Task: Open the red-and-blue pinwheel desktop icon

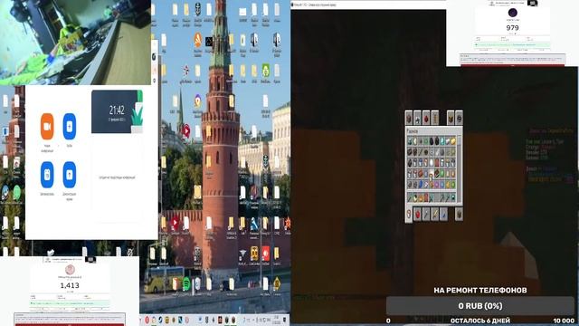Action: [x=186, y=71]
